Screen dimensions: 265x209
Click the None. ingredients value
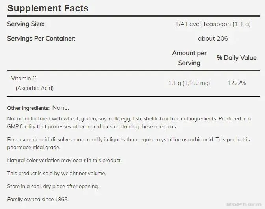(x=61, y=108)
